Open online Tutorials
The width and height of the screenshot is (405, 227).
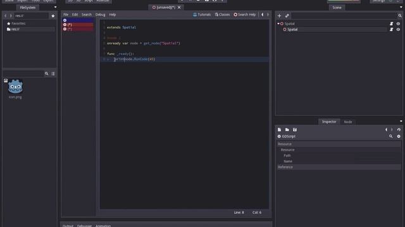pos(202,15)
